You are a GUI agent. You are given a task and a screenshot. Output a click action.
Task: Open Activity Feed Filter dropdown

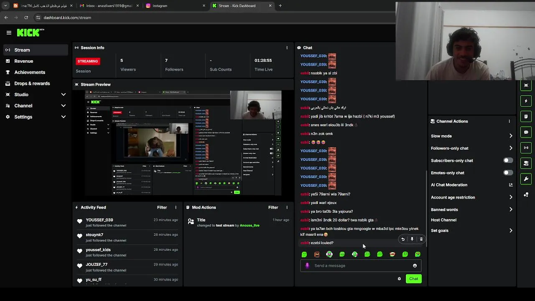click(162, 207)
